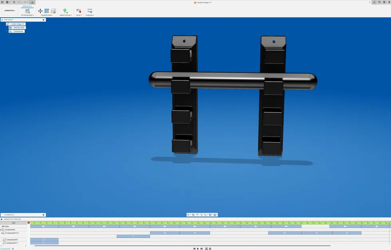Click the horizontal timeline scrollbar

tap(182, 246)
